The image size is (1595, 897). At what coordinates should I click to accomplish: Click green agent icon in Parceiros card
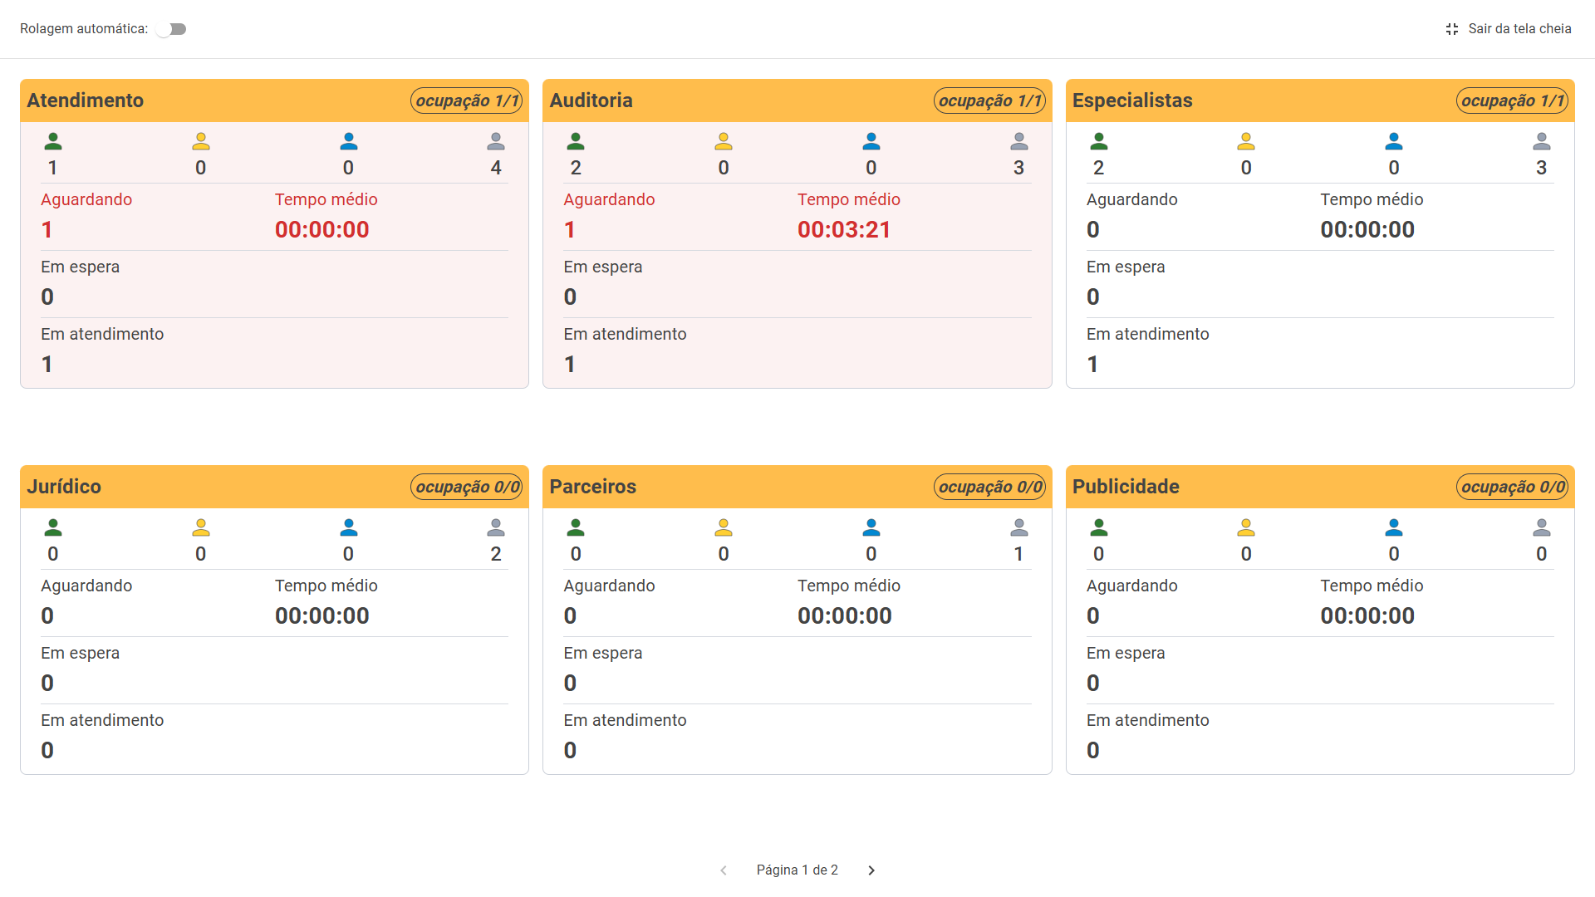click(576, 527)
